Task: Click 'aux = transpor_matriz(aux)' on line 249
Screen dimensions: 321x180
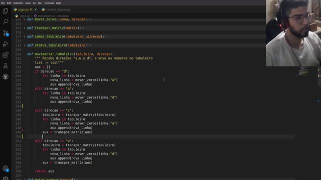Action: point(68,132)
